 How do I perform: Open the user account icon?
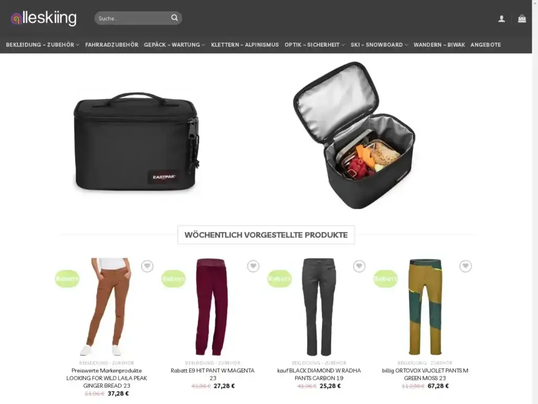coord(501,18)
